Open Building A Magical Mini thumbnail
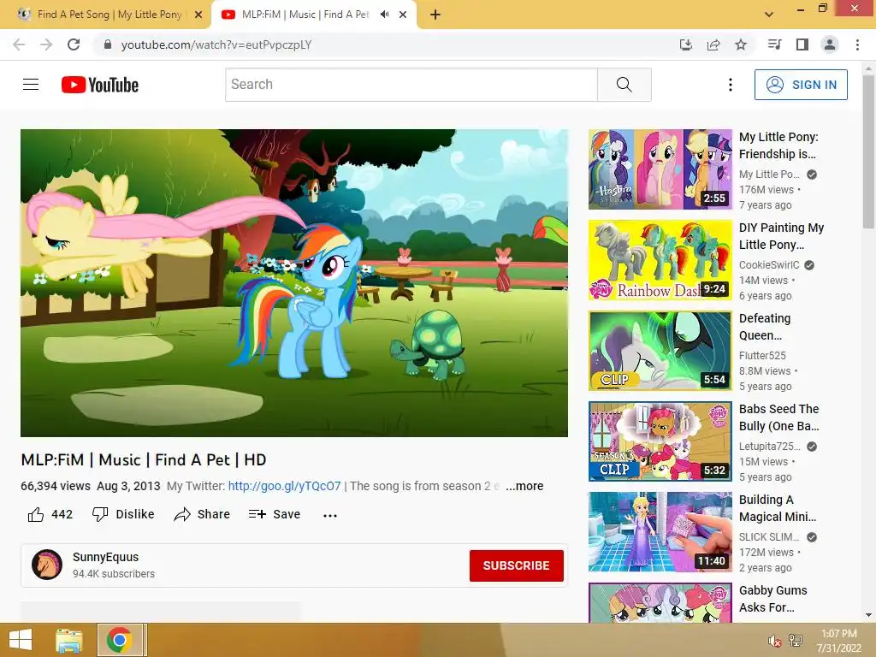The width and height of the screenshot is (876, 657). tap(660, 532)
